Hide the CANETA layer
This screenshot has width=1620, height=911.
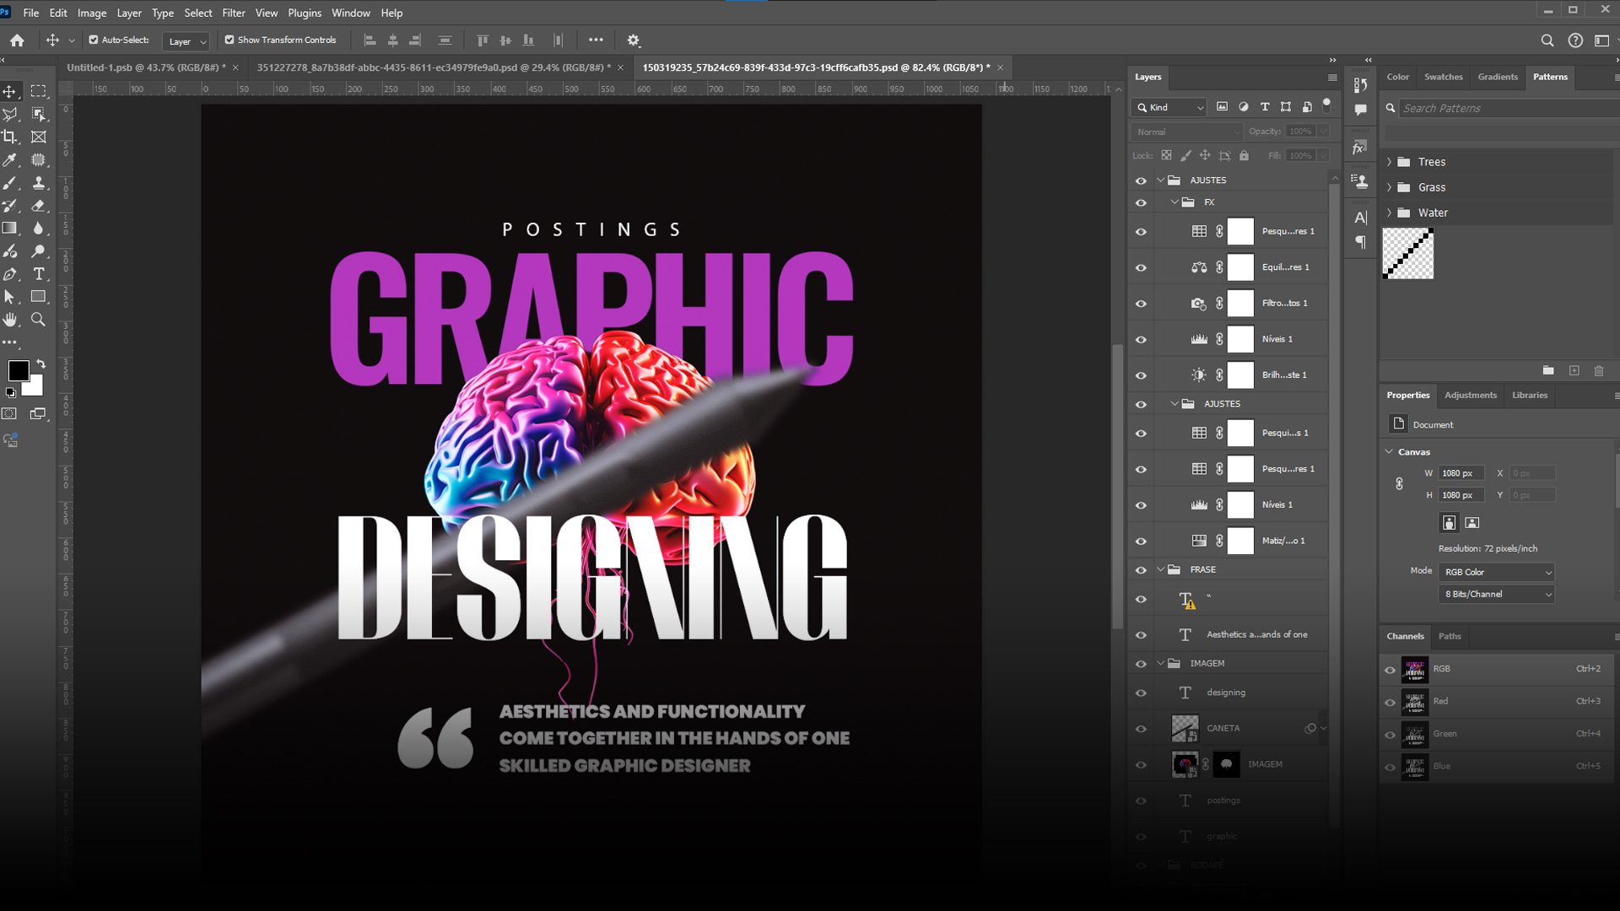pos(1141,729)
